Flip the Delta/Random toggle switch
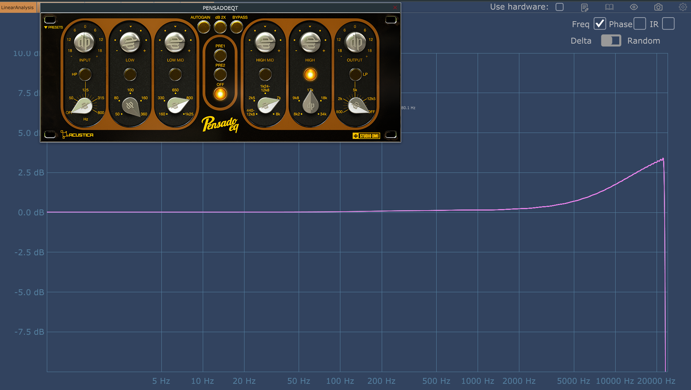Screen dimensions: 691x390 (x=611, y=41)
